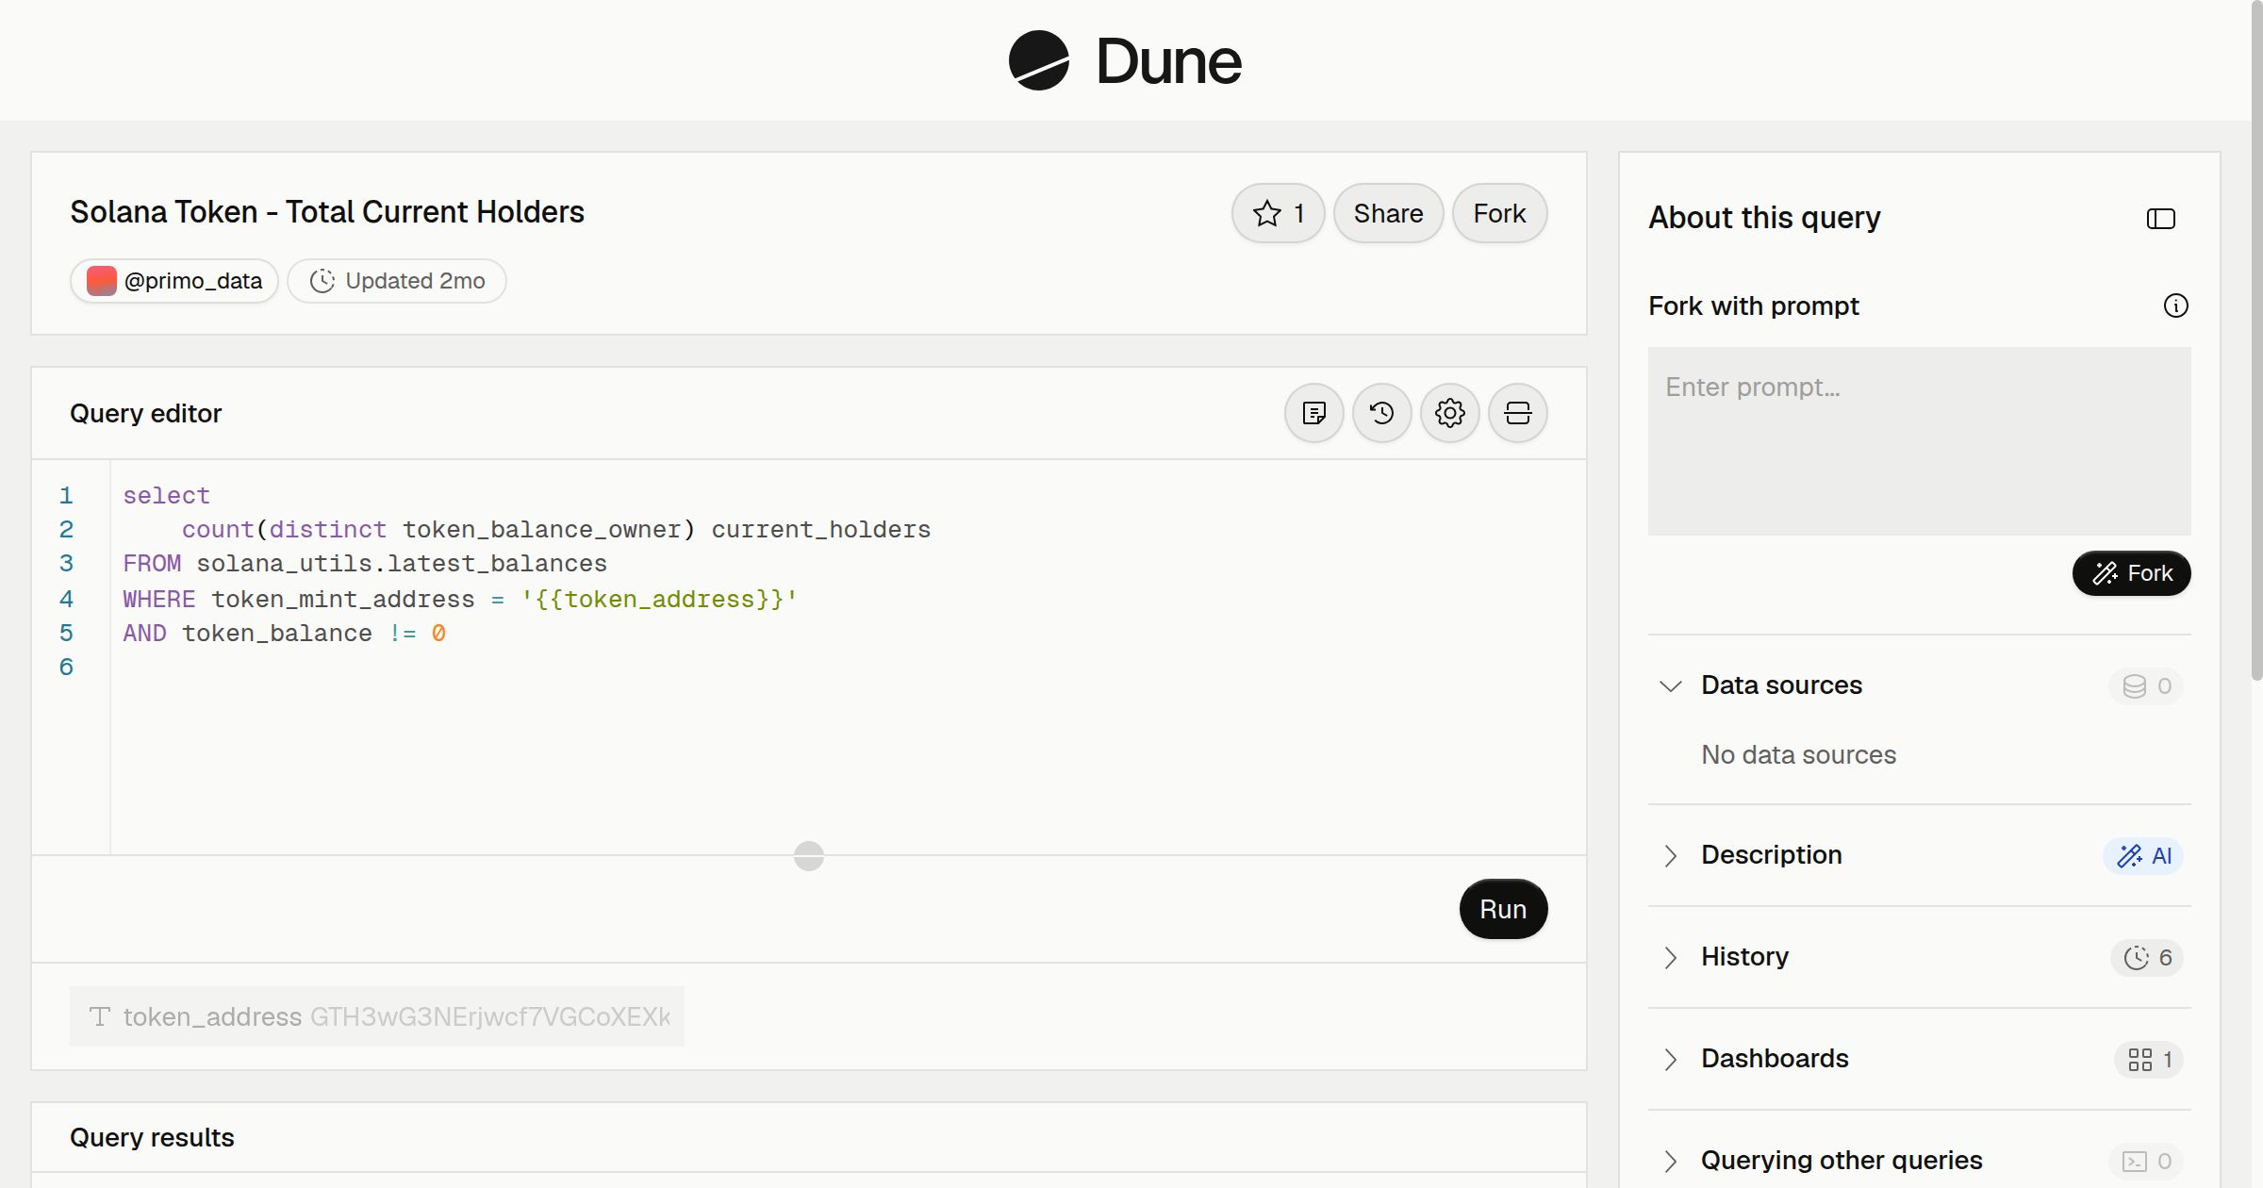Click 'current_holders' alias in line 2
The height and width of the screenshot is (1188, 2263).
(820, 530)
